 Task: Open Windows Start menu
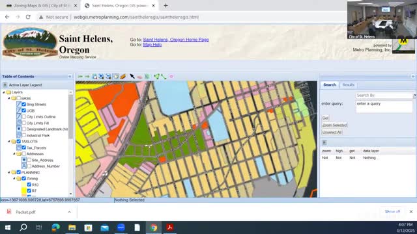point(8,227)
